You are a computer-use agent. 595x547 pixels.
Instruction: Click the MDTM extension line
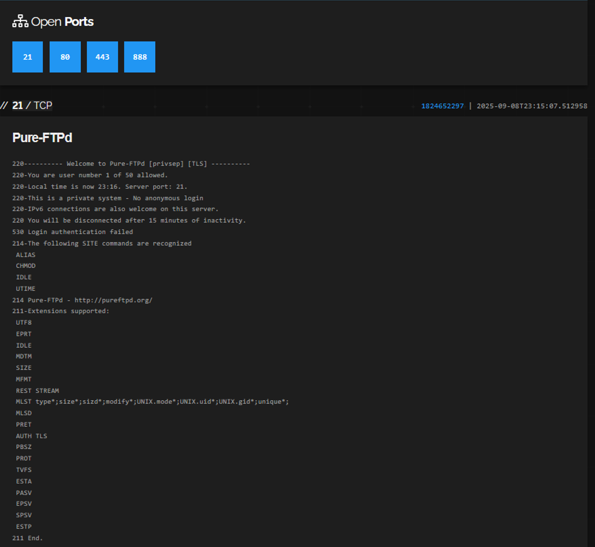point(23,356)
